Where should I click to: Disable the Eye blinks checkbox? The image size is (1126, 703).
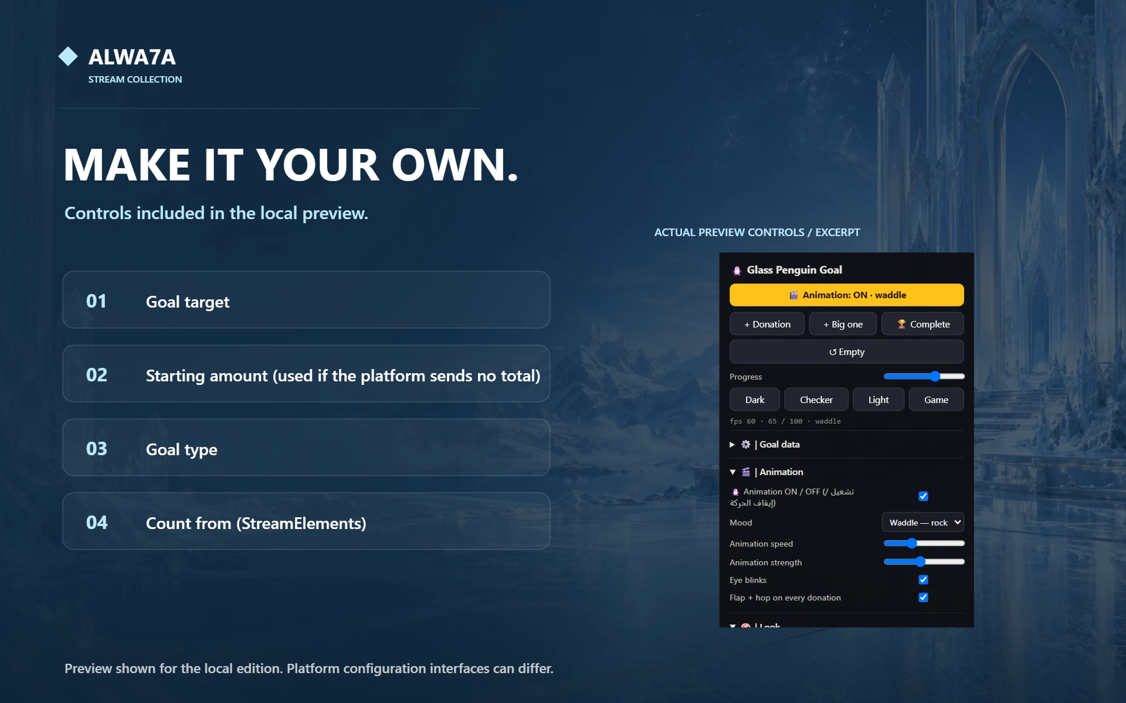[923, 580]
